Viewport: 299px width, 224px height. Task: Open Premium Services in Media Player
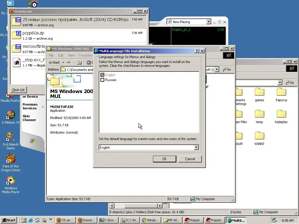30,106
